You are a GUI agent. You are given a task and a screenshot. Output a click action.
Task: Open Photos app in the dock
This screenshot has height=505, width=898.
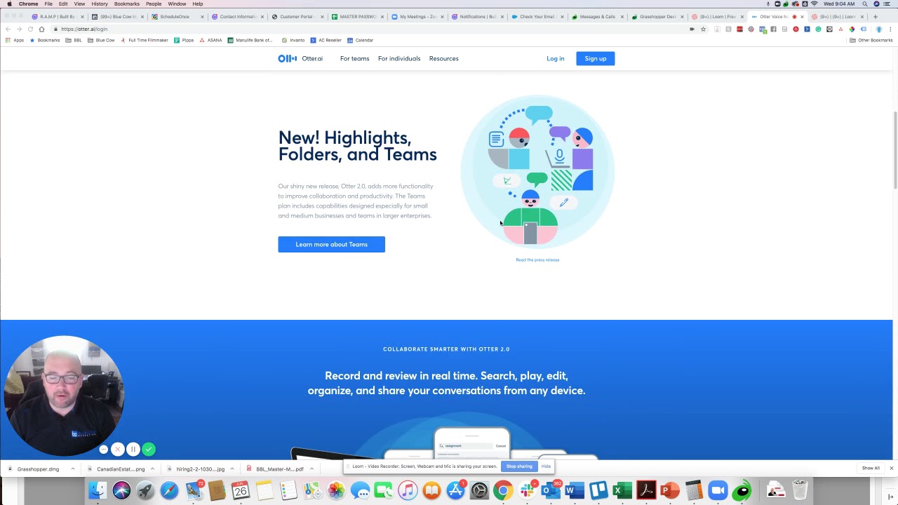coord(336,490)
